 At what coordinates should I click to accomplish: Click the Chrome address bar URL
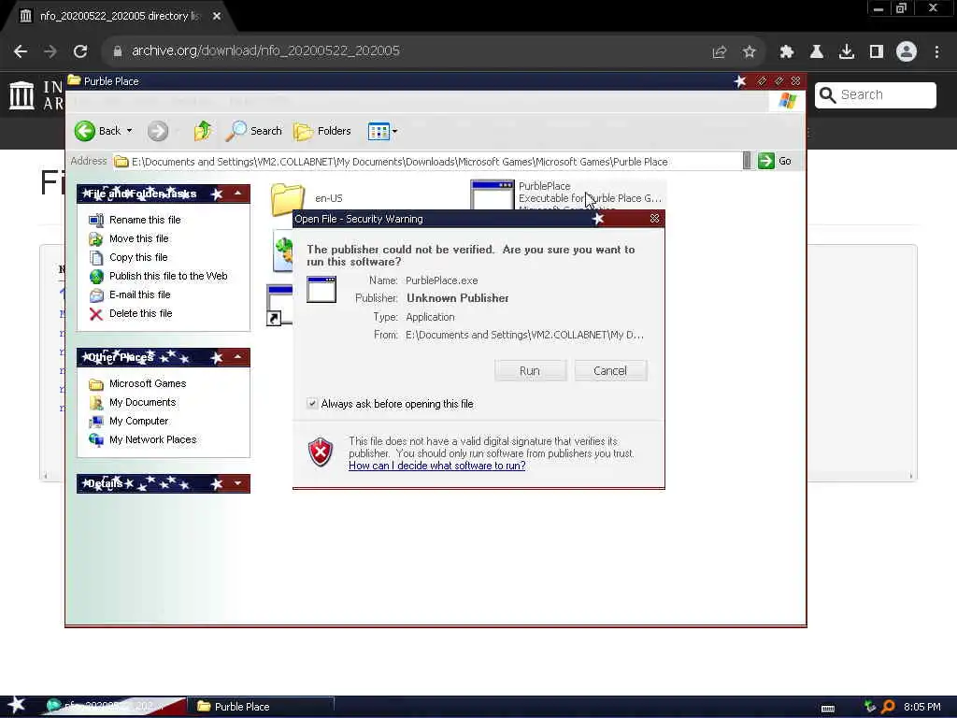coord(265,50)
